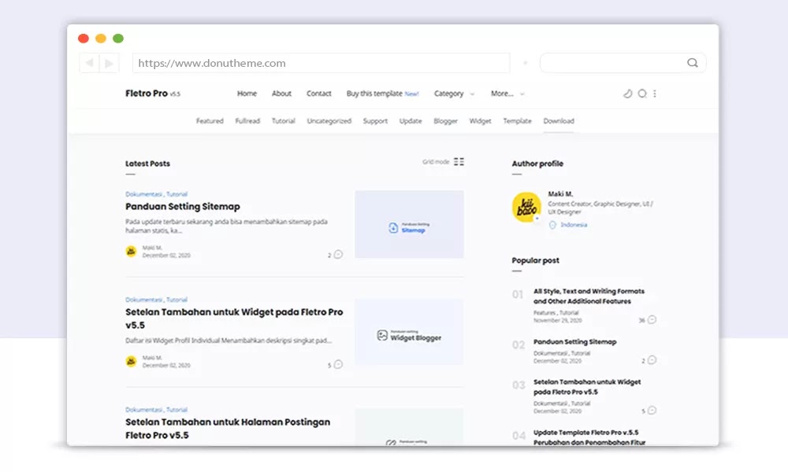
Task: Select the Template category tab
Action: click(x=517, y=121)
